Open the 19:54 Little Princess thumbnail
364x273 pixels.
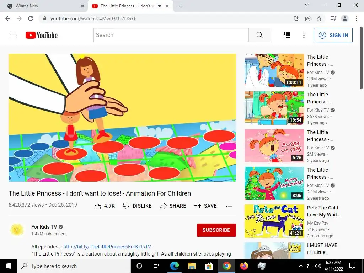coord(274,108)
